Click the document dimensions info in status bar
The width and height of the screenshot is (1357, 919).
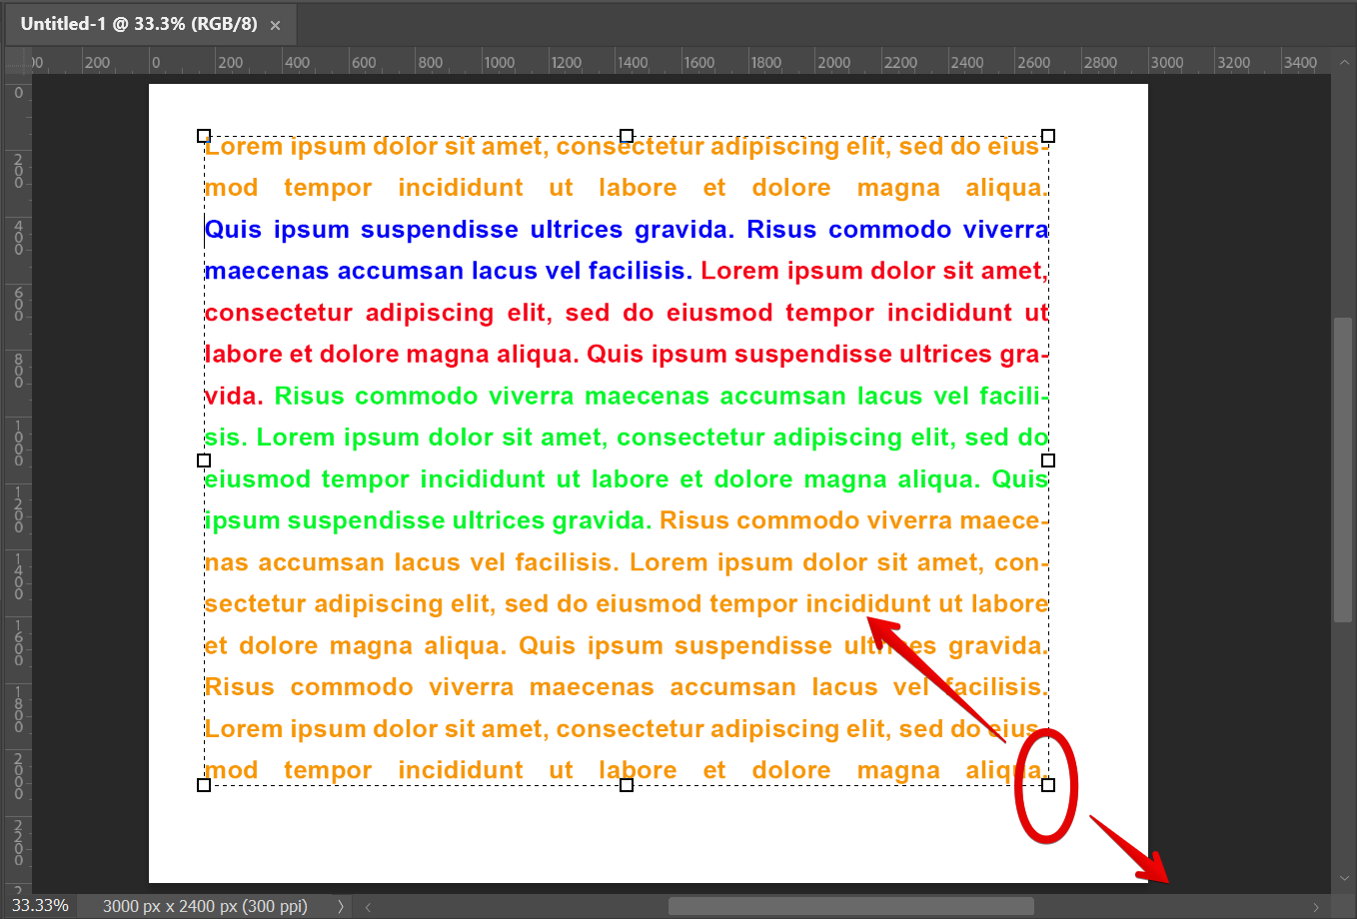205,906
